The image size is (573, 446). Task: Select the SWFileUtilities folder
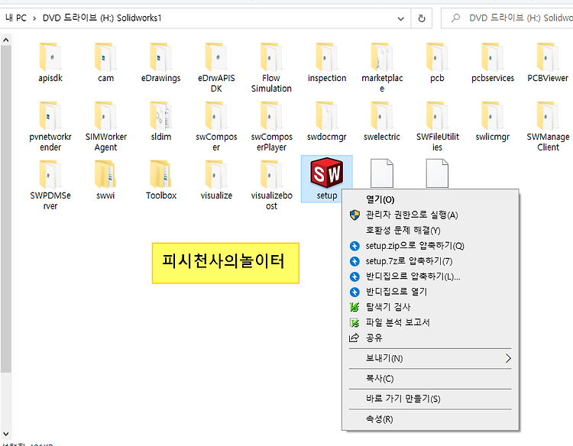437,126
